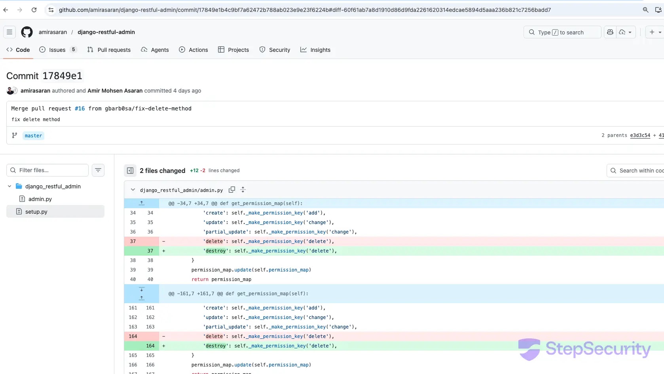
Task: Click the branch icon beside master
Action: [15, 135]
